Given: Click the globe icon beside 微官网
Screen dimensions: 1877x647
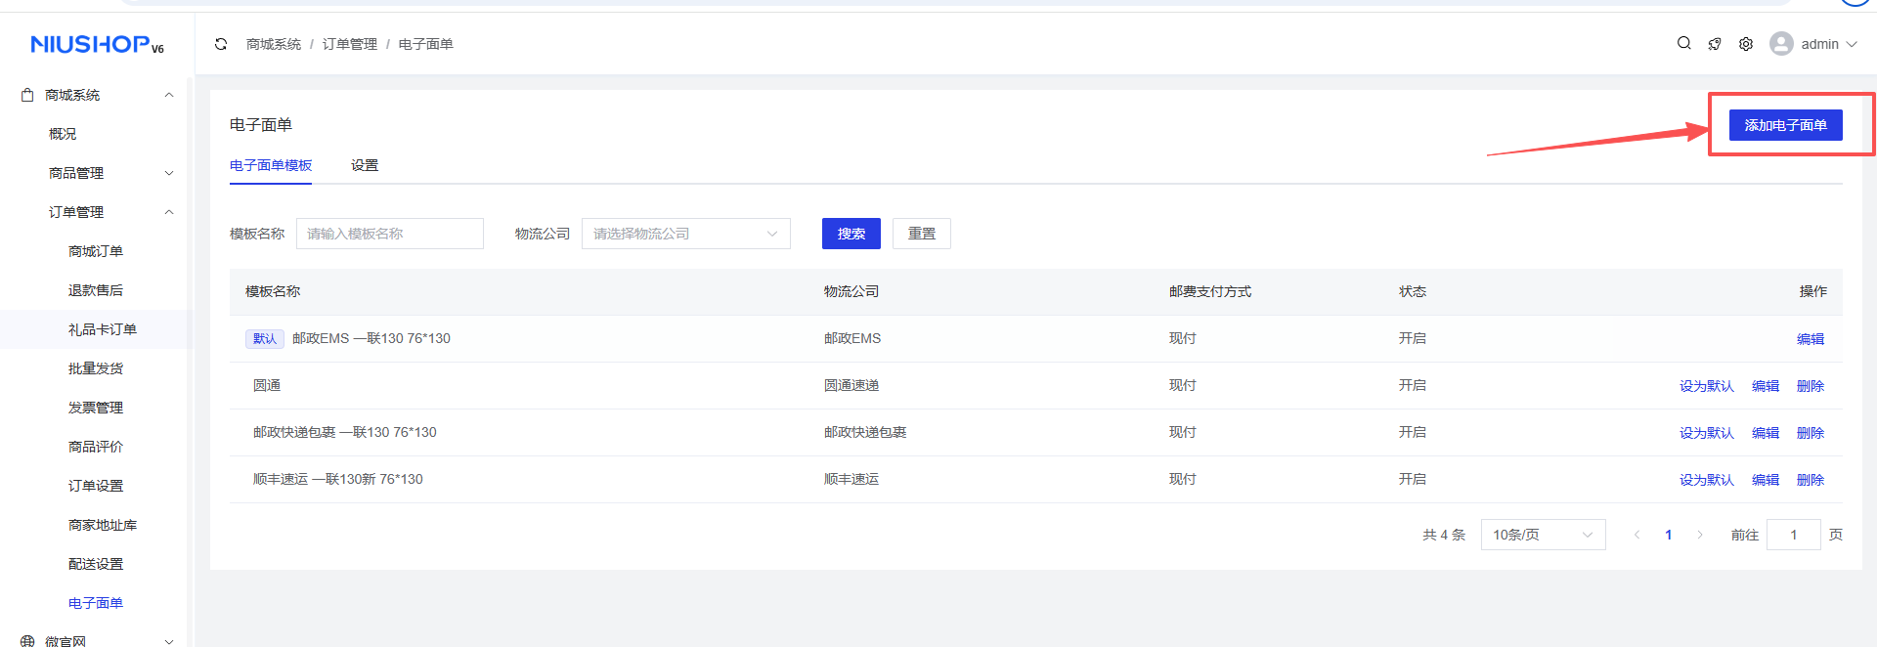Looking at the screenshot, I should click(x=27, y=641).
